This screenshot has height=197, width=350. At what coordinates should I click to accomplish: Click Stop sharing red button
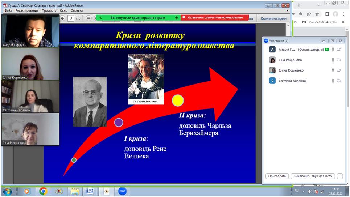[x=215, y=17]
